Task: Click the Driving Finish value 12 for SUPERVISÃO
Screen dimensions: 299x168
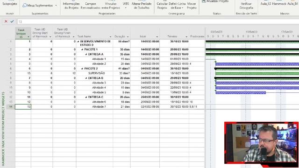Action: tap(64, 73)
